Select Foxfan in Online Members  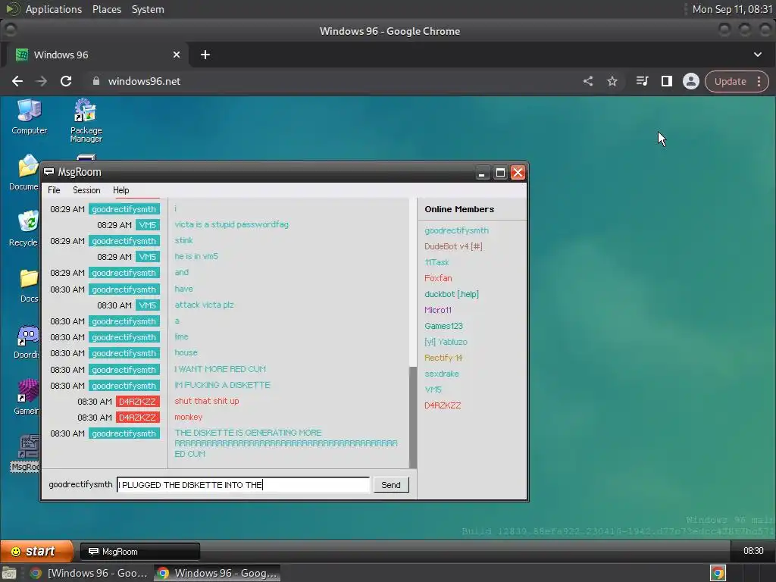pos(438,278)
